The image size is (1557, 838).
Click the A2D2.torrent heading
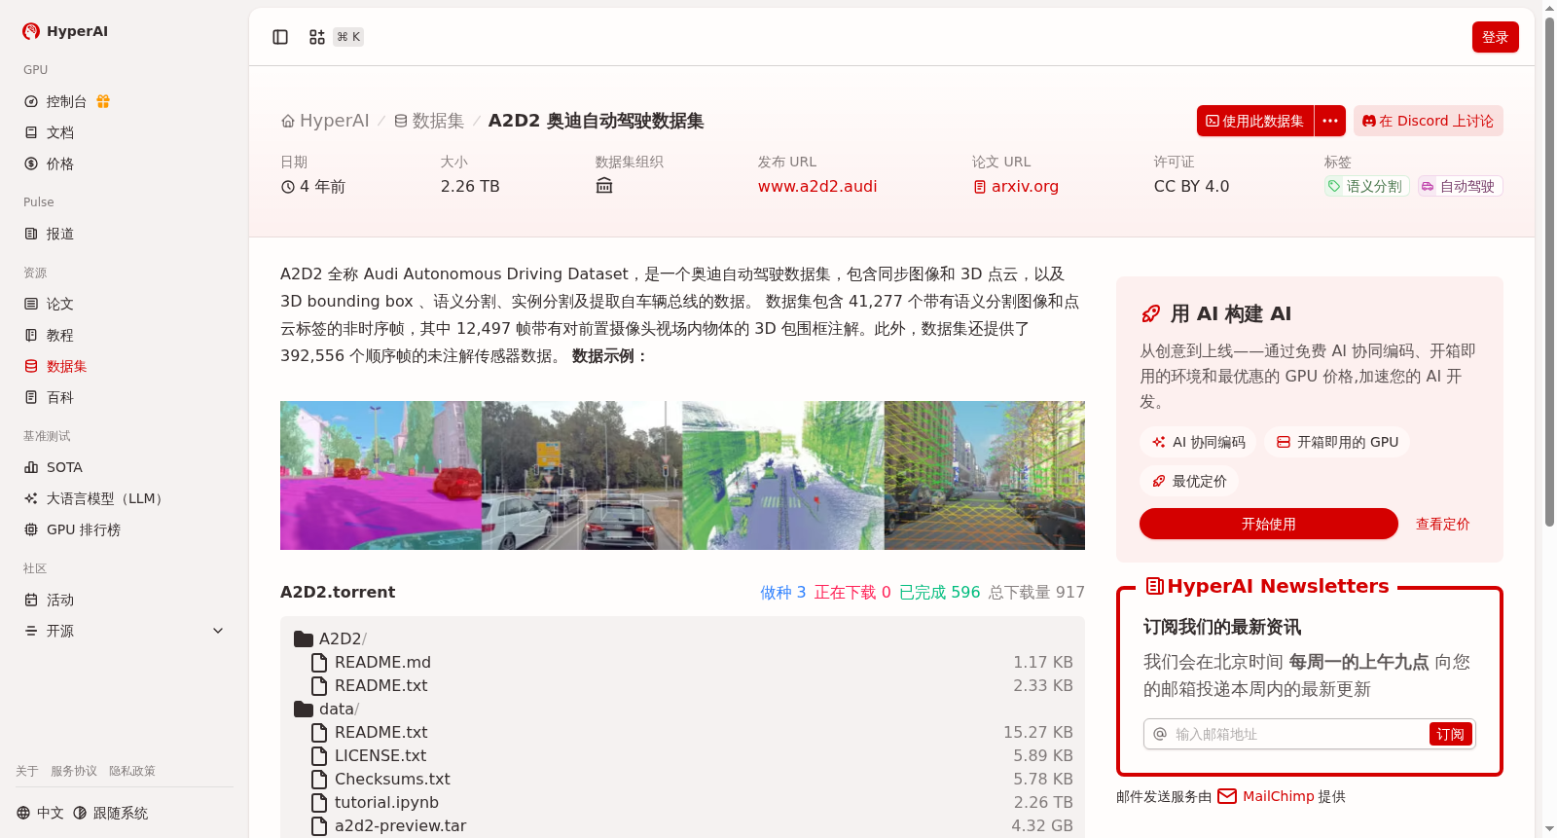[338, 592]
